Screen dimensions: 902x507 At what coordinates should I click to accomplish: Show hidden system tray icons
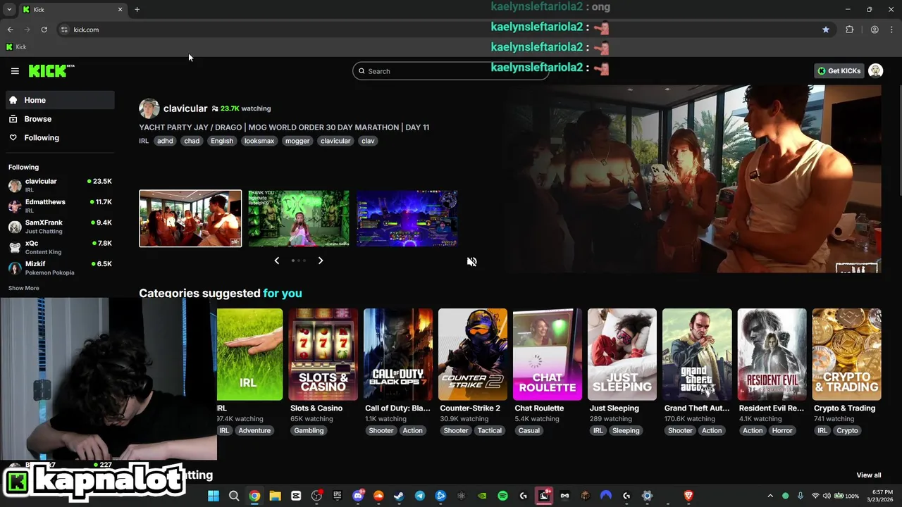pos(770,496)
